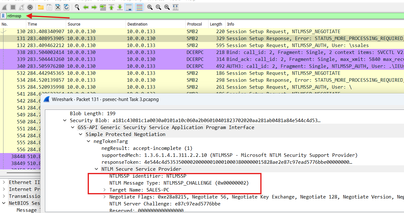The height and width of the screenshot is (213, 404).
Task: Select packet 534 Session Setup Response
Action: (202, 80)
